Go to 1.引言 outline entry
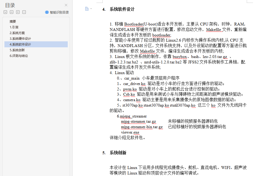The width and height of the screenshot is (266, 176). click(14, 27)
